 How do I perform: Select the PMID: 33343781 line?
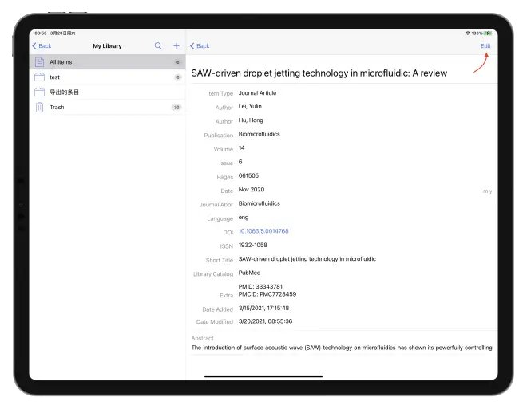coord(260,286)
